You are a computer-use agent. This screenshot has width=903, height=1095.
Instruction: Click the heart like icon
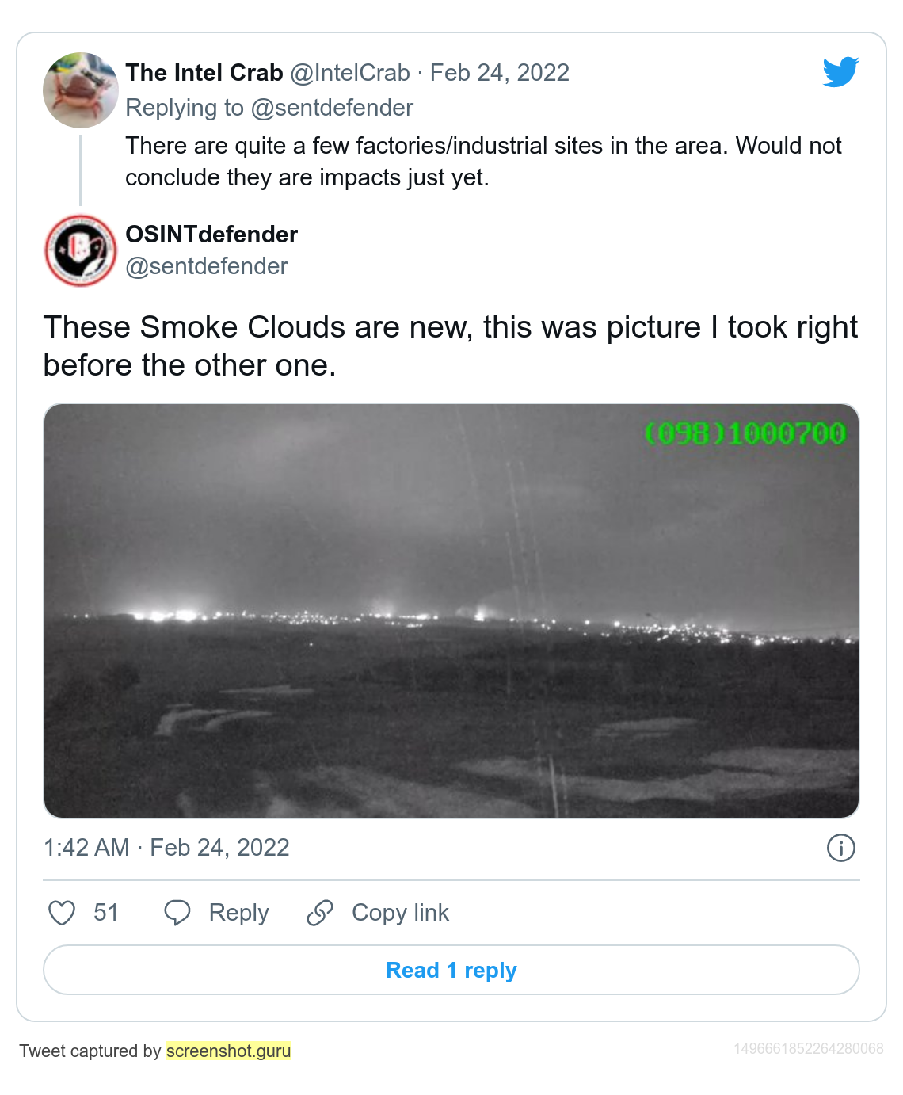point(62,913)
